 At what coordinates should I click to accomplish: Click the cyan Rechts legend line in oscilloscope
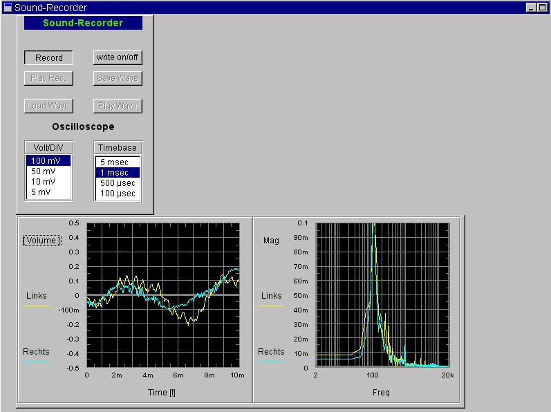coord(37,362)
